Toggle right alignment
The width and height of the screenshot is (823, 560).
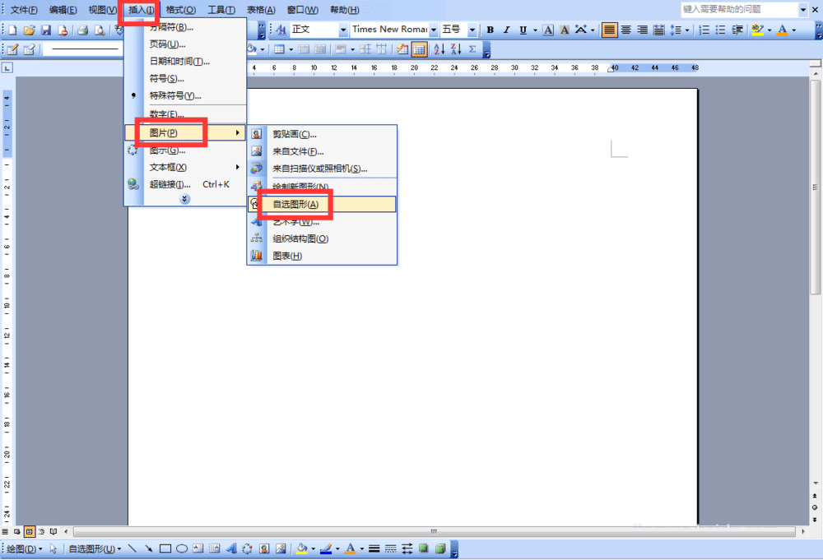pos(643,30)
